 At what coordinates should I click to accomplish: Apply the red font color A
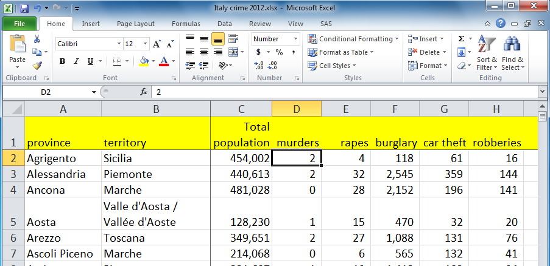tap(164, 61)
